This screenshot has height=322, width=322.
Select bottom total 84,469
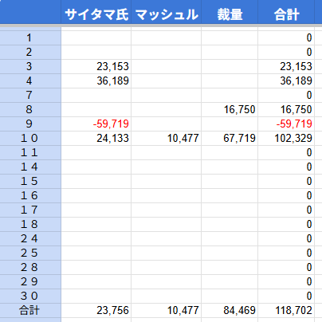pyautogui.click(x=230, y=310)
